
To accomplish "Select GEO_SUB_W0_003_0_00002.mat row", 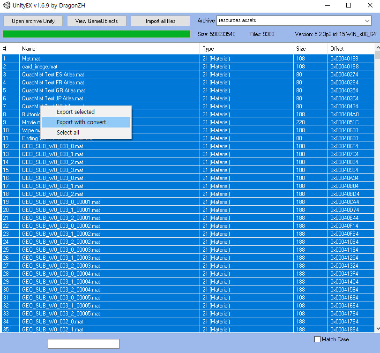I will 188,226.
